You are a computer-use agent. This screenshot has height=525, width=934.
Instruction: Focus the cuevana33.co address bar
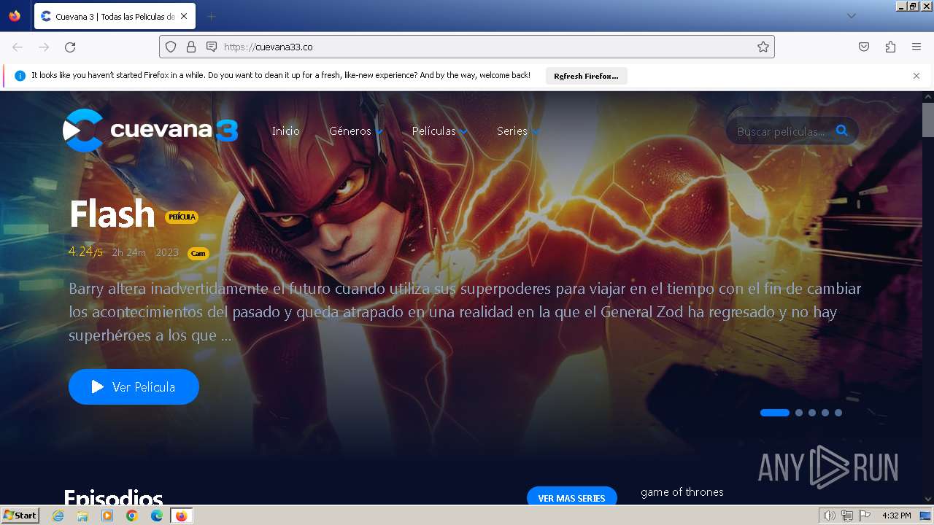click(x=467, y=47)
